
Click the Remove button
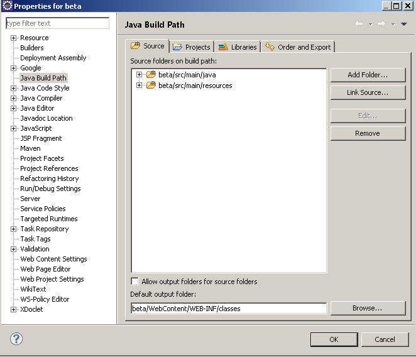(x=368, y=133)
